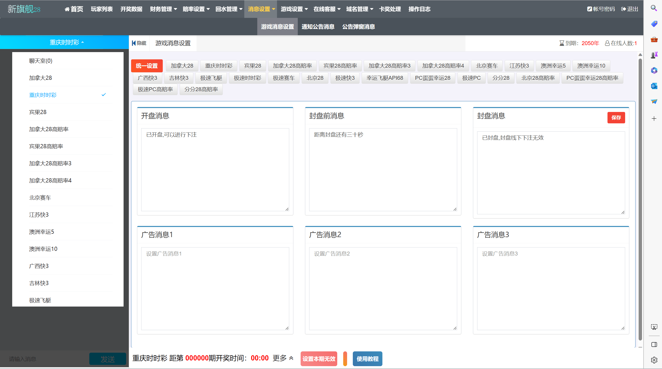The height and width of the screenshot is (369, 662).
Task: Click the 设置本期无效 button
Action: click(x=319, y=359)
